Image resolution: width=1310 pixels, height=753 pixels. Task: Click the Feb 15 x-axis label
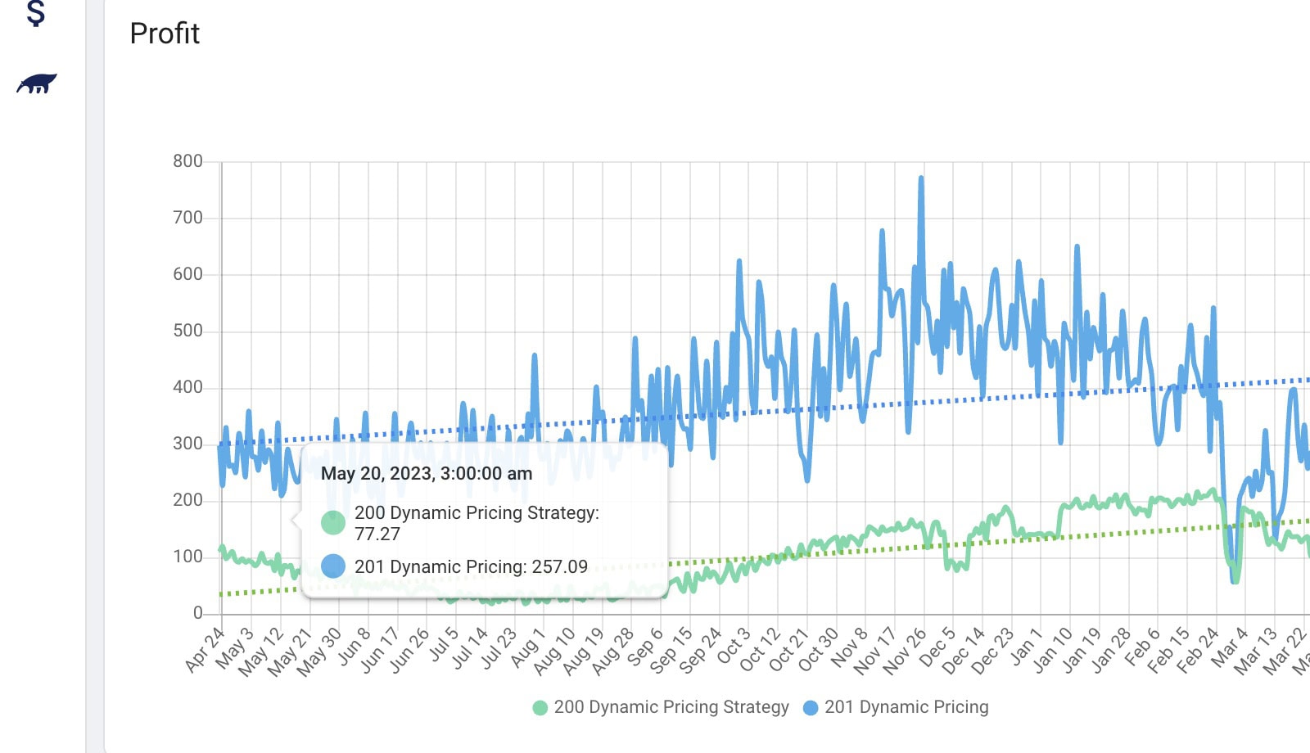click(x=1168, y=651)
